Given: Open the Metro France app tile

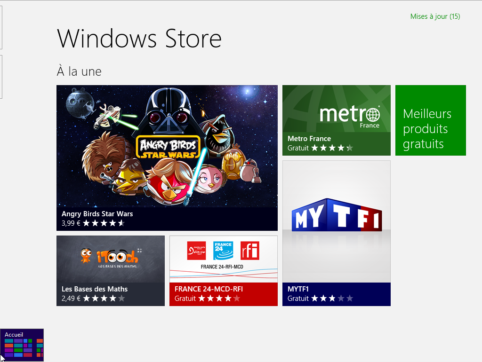Looking at the screenshot, I should click(x=336, y=120).
